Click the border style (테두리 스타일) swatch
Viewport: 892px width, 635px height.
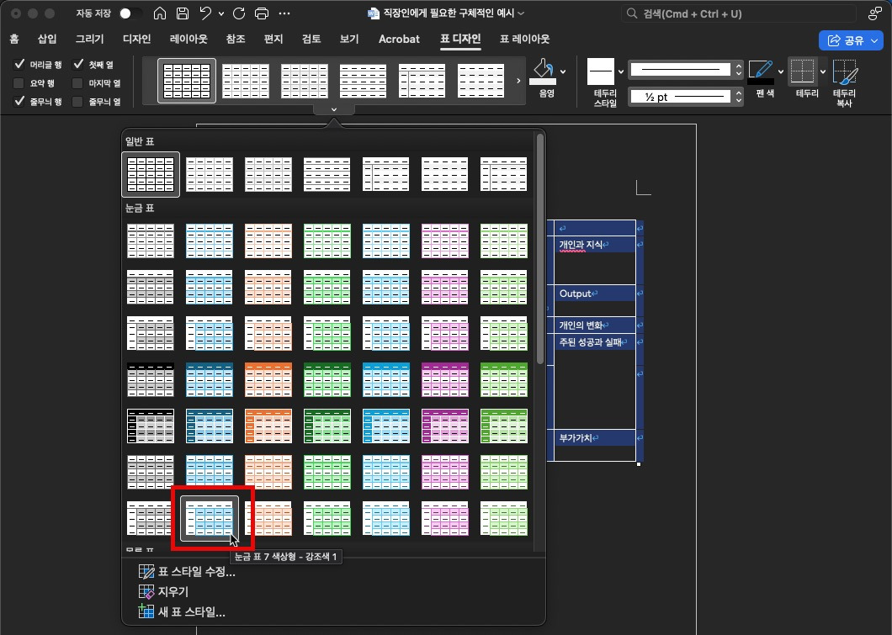(x=601, y=71)
